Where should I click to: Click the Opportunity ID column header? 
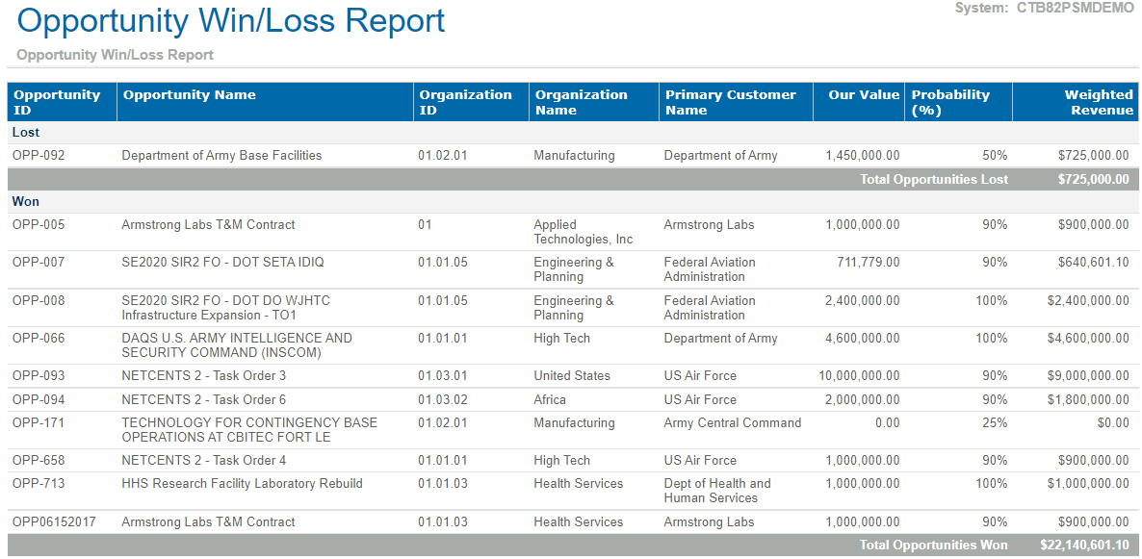tap(57, 102)
